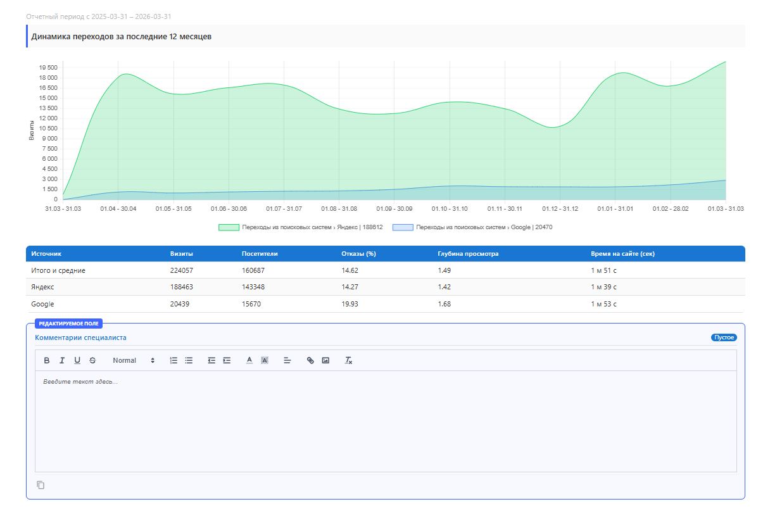Clear text formatting
Screen dimensions: 770x516
tap(348, 360)
